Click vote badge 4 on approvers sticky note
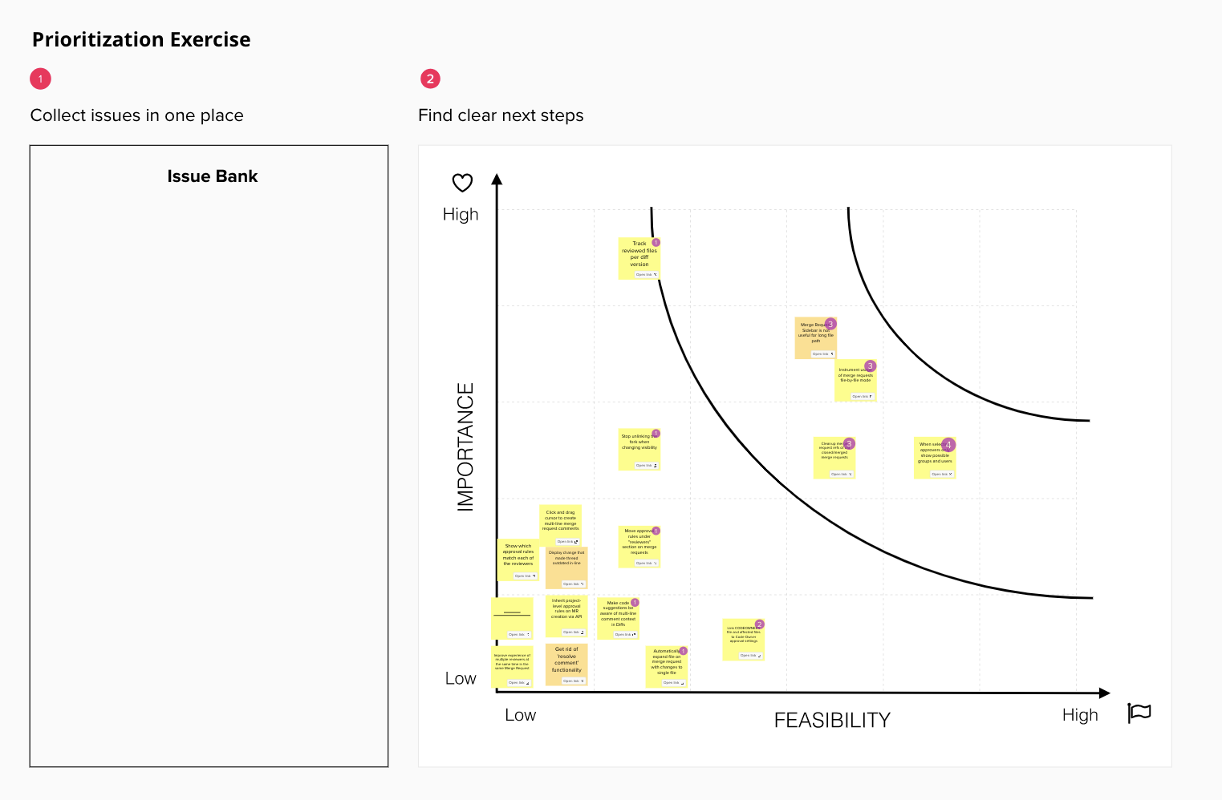This screenshot has height=800, width=1222. click(x=948, y=445)
